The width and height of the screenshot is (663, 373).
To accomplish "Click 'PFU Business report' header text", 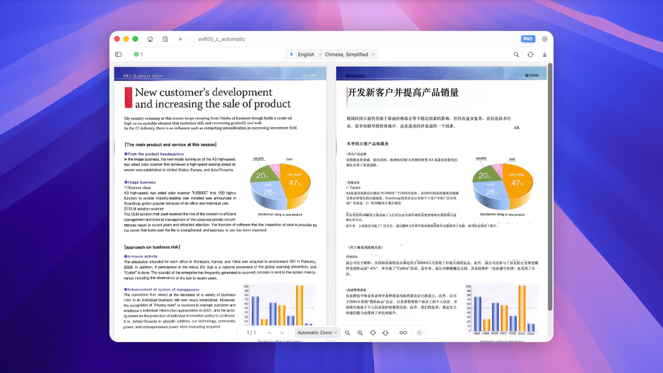I will click(143, 76).
